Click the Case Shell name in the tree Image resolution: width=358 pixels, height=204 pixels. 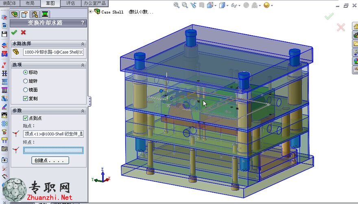coord(112,12)
